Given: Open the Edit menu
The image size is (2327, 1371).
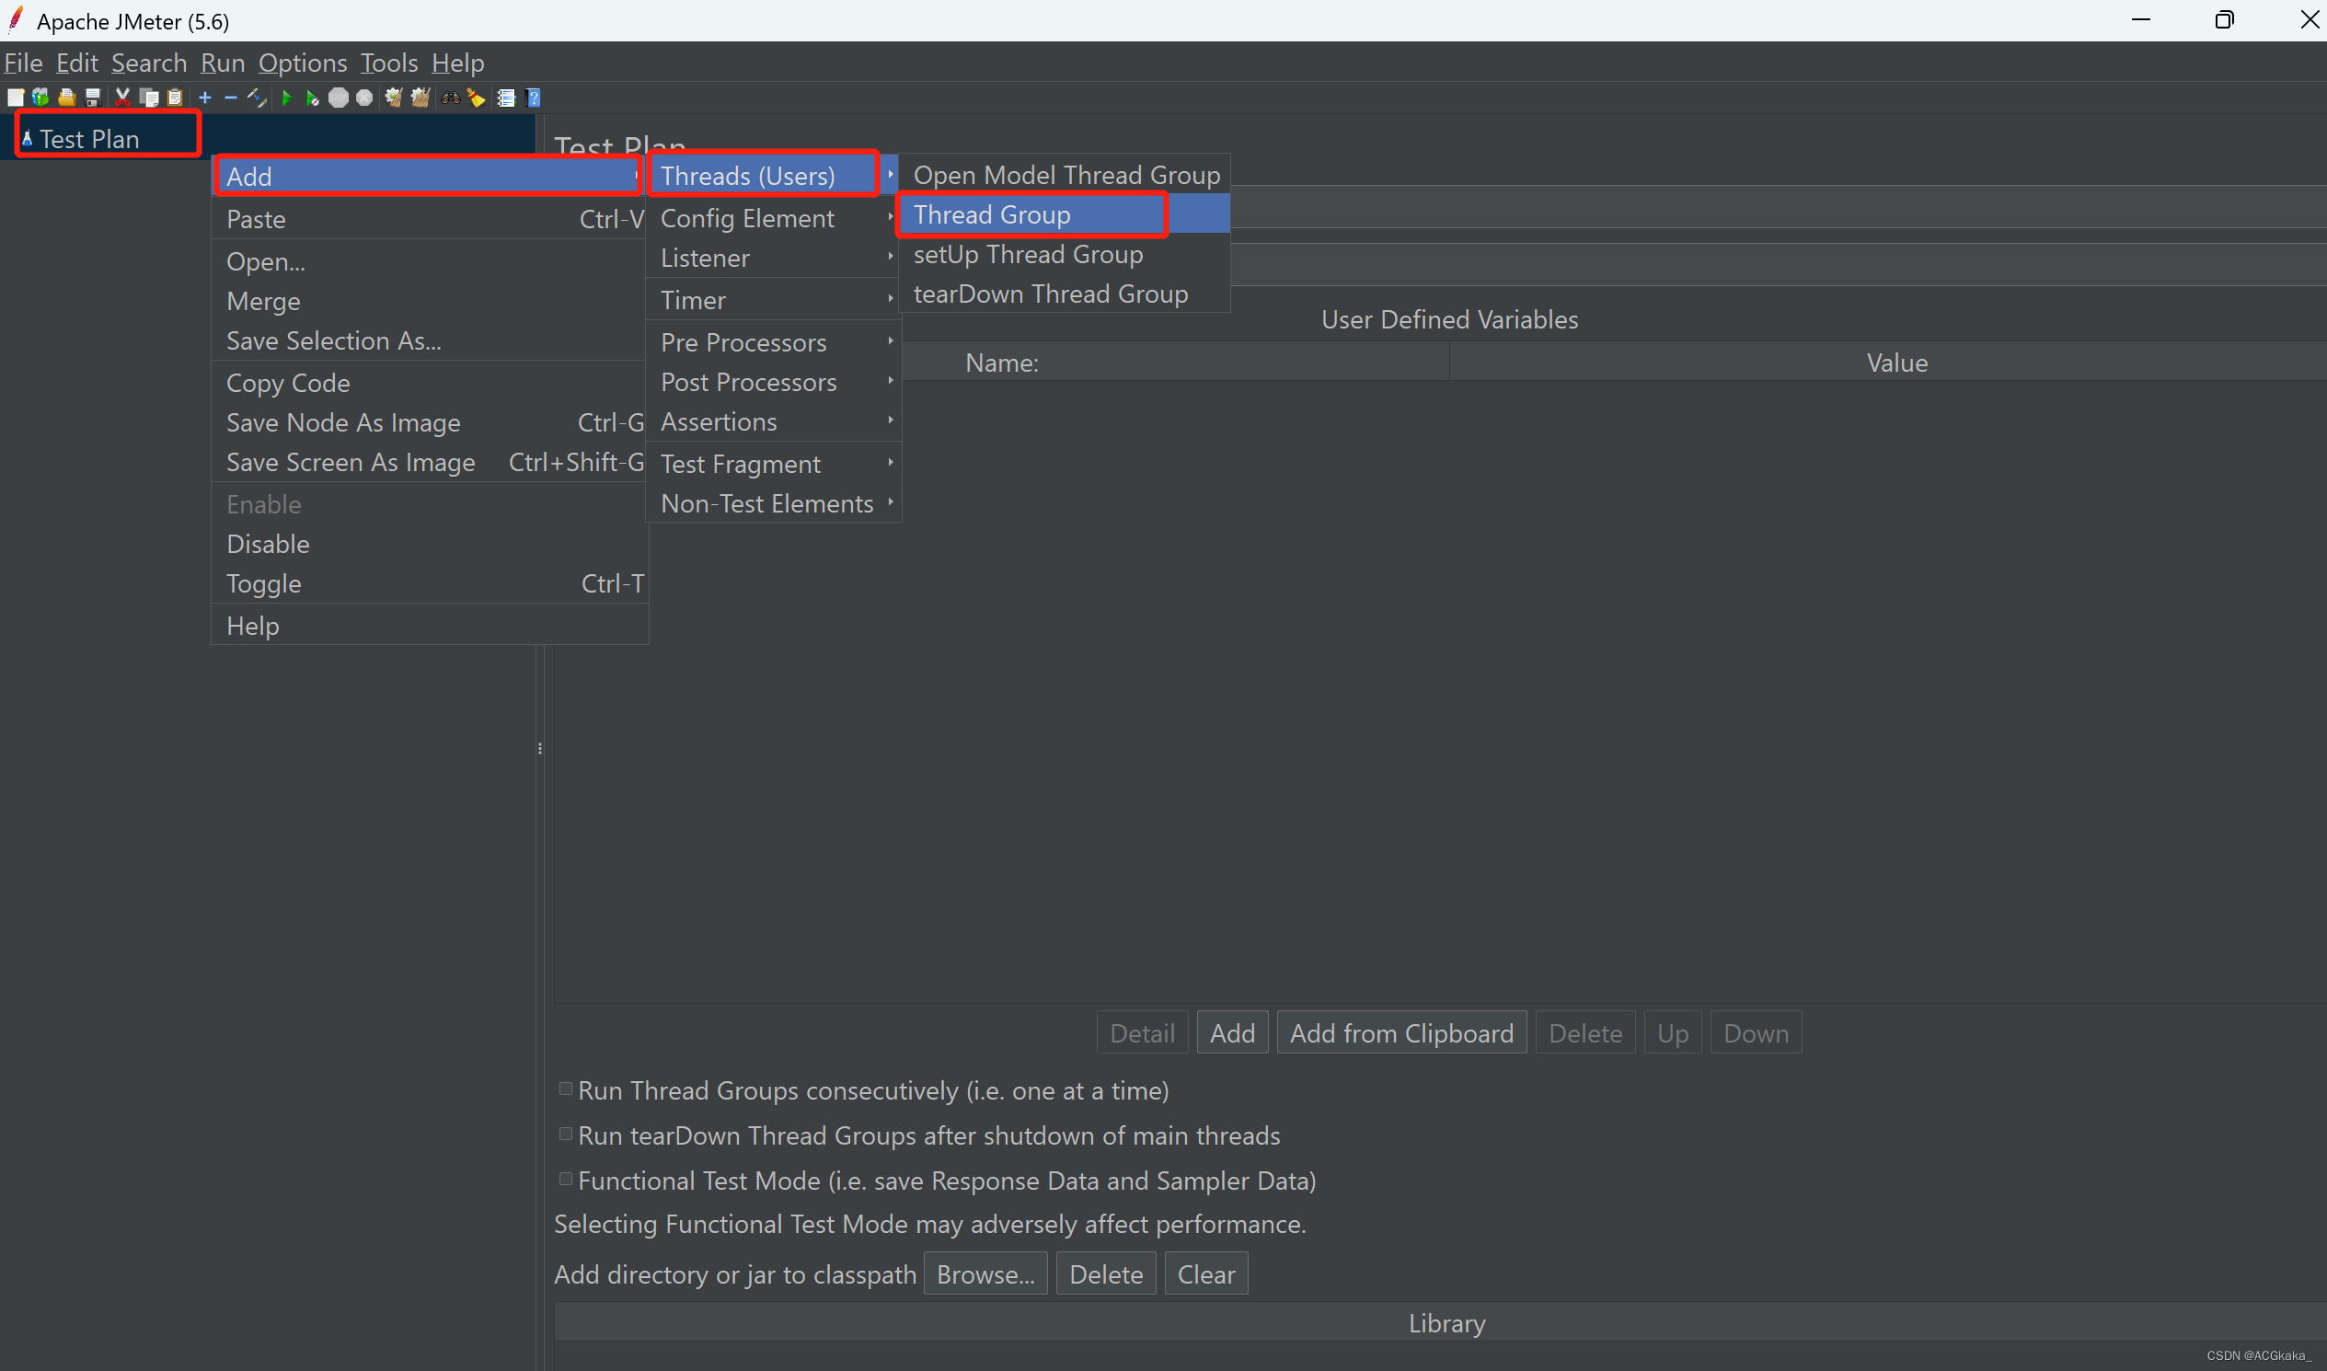Looking at the screenshot, I should (76, 63).
